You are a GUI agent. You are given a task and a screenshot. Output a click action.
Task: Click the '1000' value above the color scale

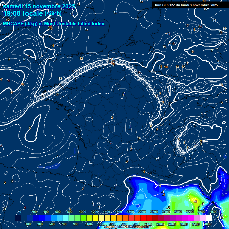pos(83,212)
